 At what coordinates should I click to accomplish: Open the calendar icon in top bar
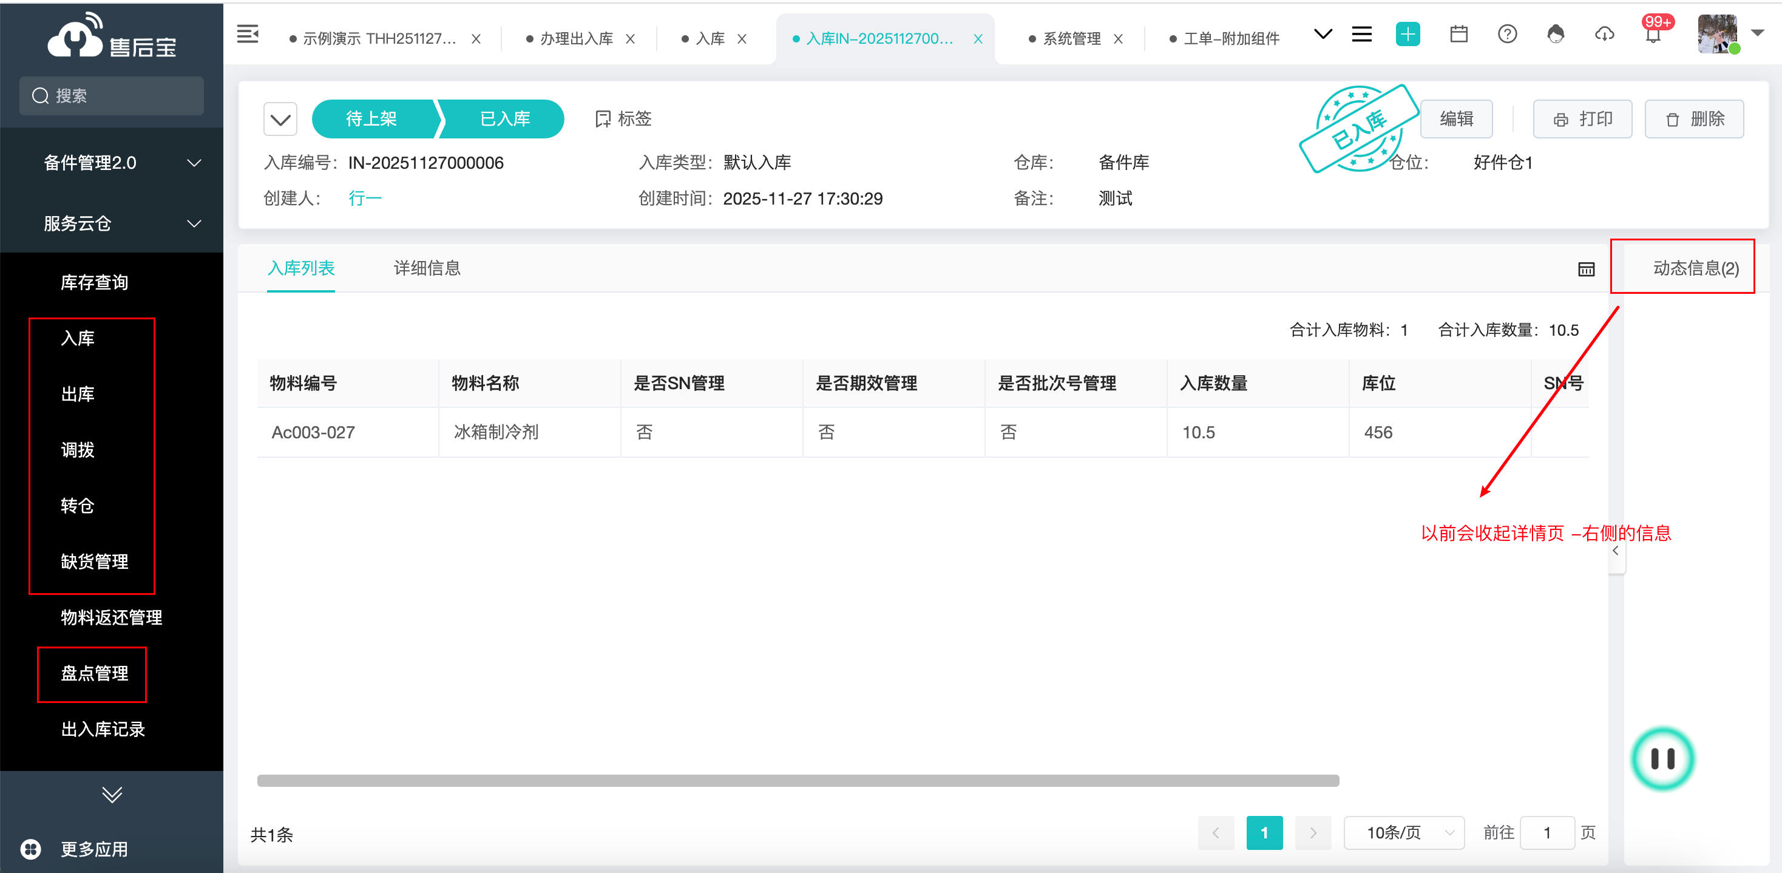pyautogui.click(x=1458, y=34)
